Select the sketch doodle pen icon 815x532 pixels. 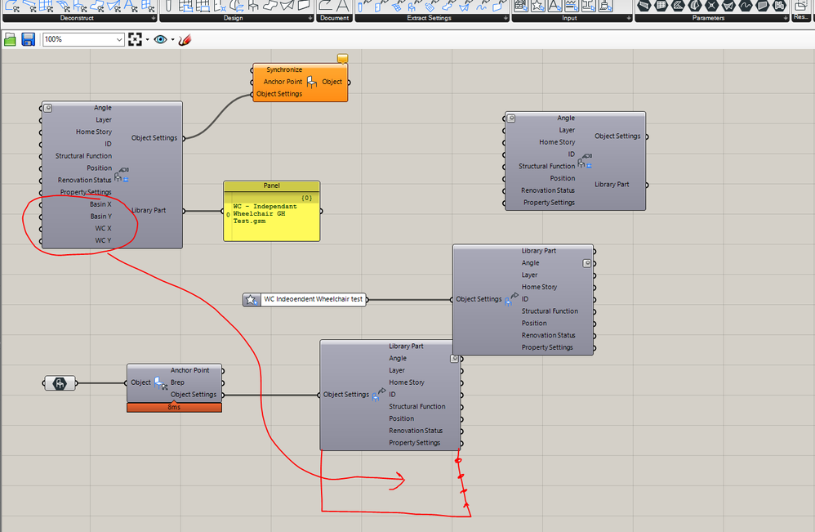click(x=185, y=39)
